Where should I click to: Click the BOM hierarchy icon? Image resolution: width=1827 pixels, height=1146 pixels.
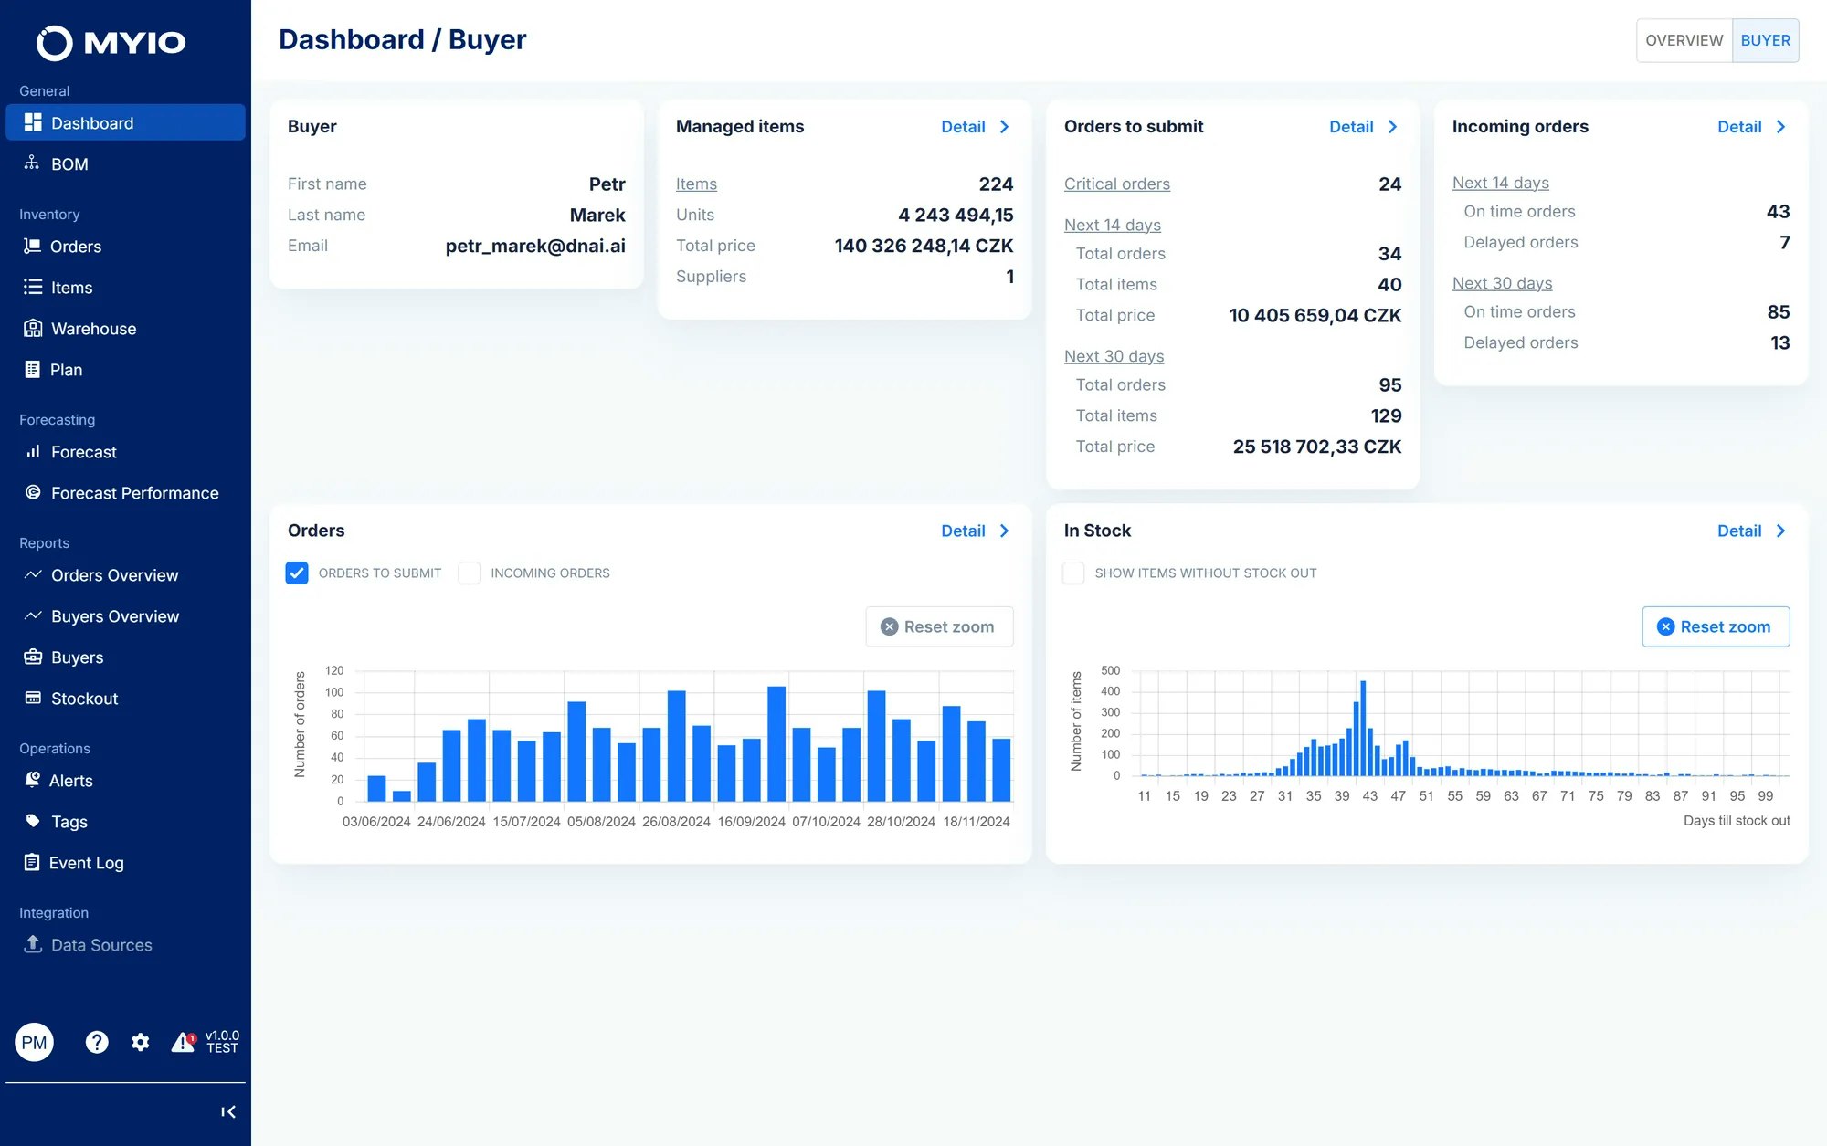32,163
